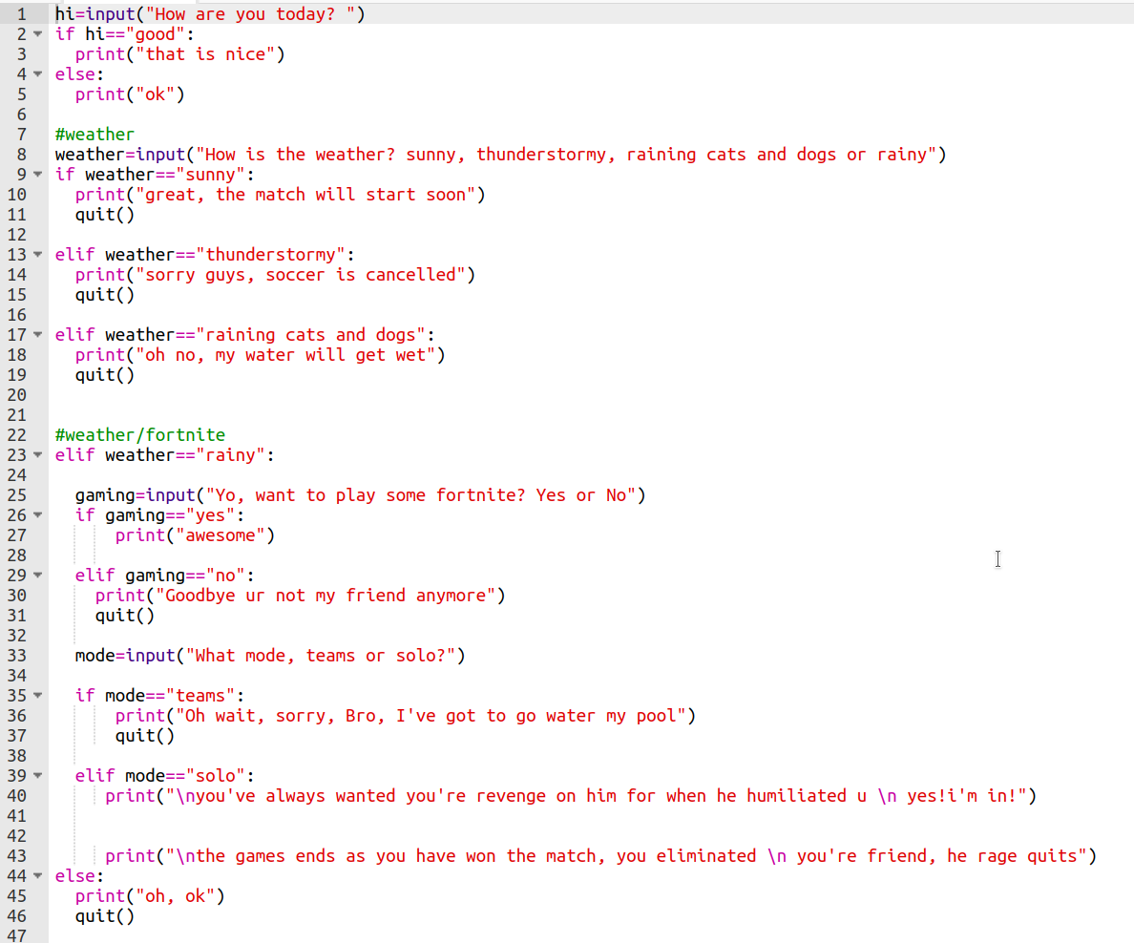Click empty line 47 at end of file
Image resolution: width=1134 pixels, height=943 pixels.
pos(286,935)
